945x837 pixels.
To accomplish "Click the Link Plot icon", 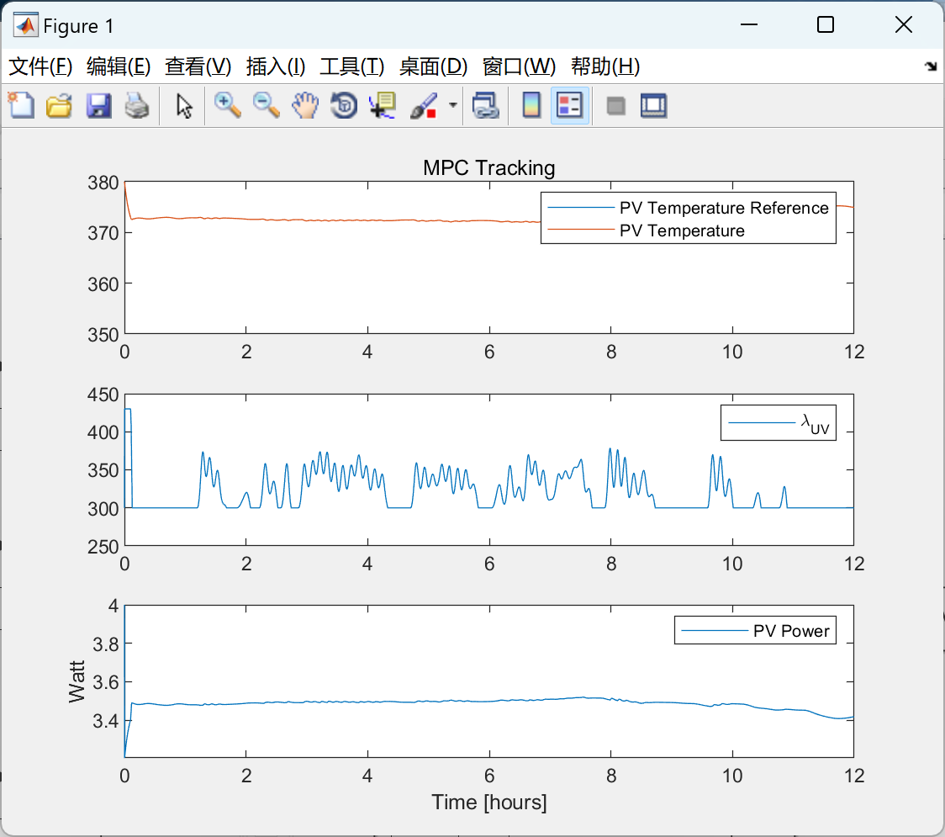I will tap(485, 105).
